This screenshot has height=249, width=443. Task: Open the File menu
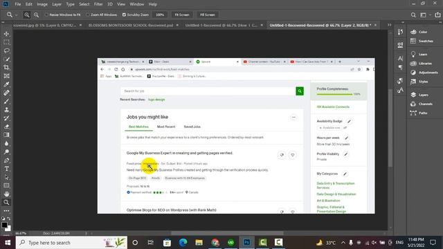[x=18, y=4]
